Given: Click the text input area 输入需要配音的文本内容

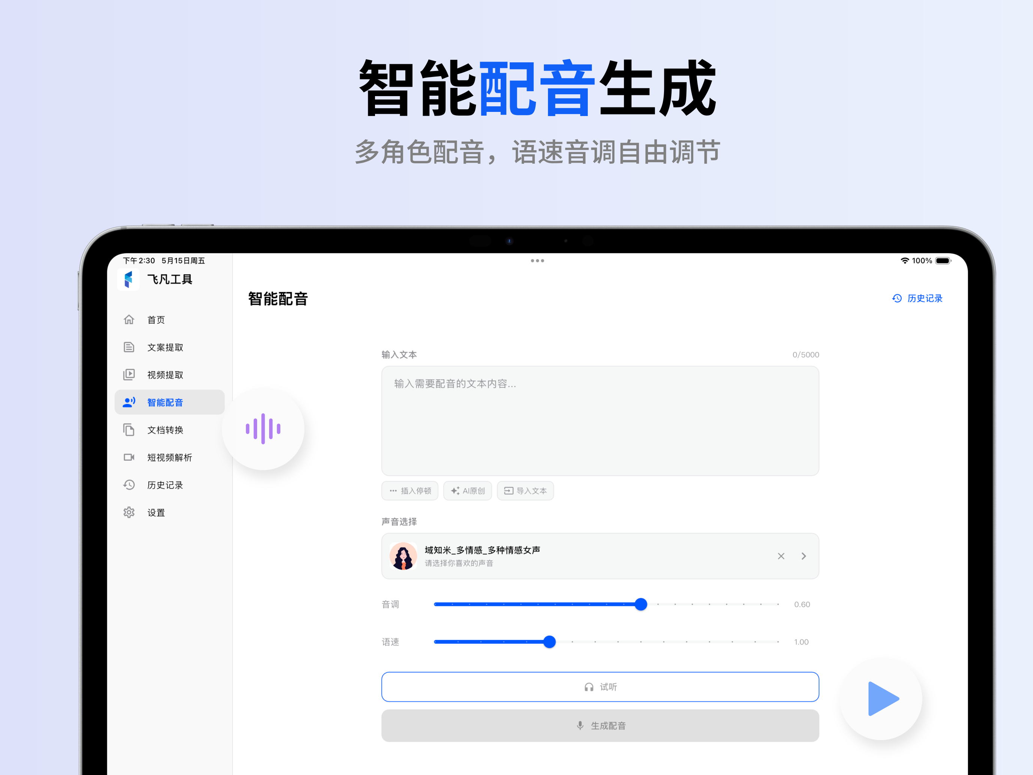Looking at the screenshot, I should tap(600, 421).
